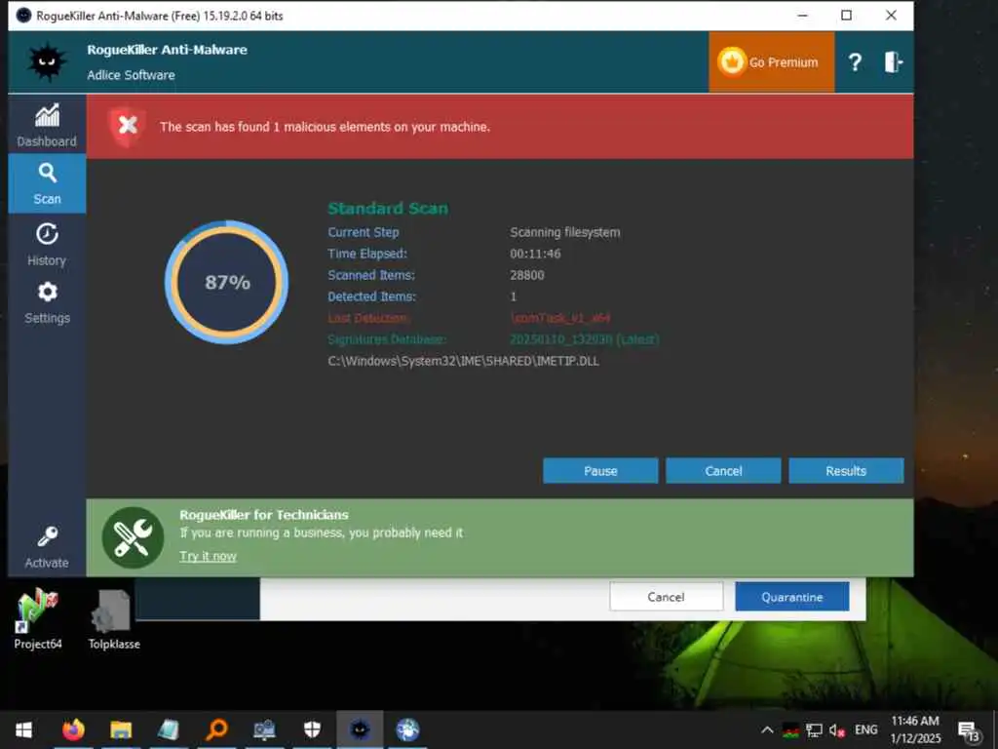Click the RogueKiller taskbar icon
Screen dimensions: 998x749
(360, 729)
